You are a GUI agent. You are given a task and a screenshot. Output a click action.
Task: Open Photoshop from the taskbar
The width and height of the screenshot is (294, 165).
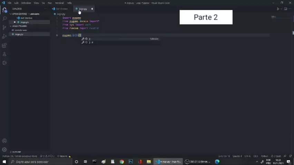point(131,162)
